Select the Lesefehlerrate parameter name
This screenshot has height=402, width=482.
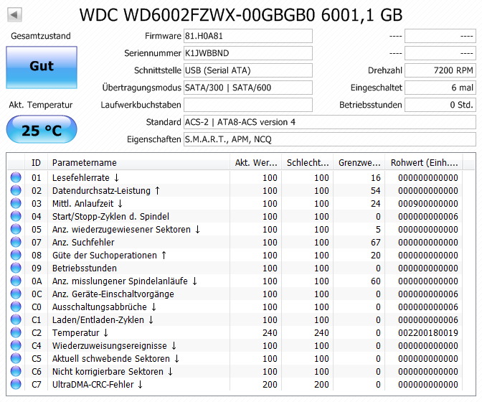pyautogui.click(x=85, y=178)
